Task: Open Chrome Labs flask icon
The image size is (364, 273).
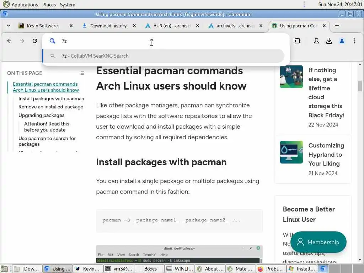Action: [316, 41]
